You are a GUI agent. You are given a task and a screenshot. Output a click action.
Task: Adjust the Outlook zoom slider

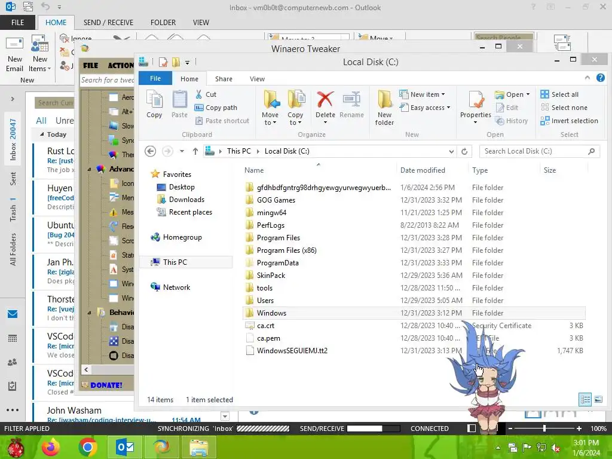[x=544, y=429]
